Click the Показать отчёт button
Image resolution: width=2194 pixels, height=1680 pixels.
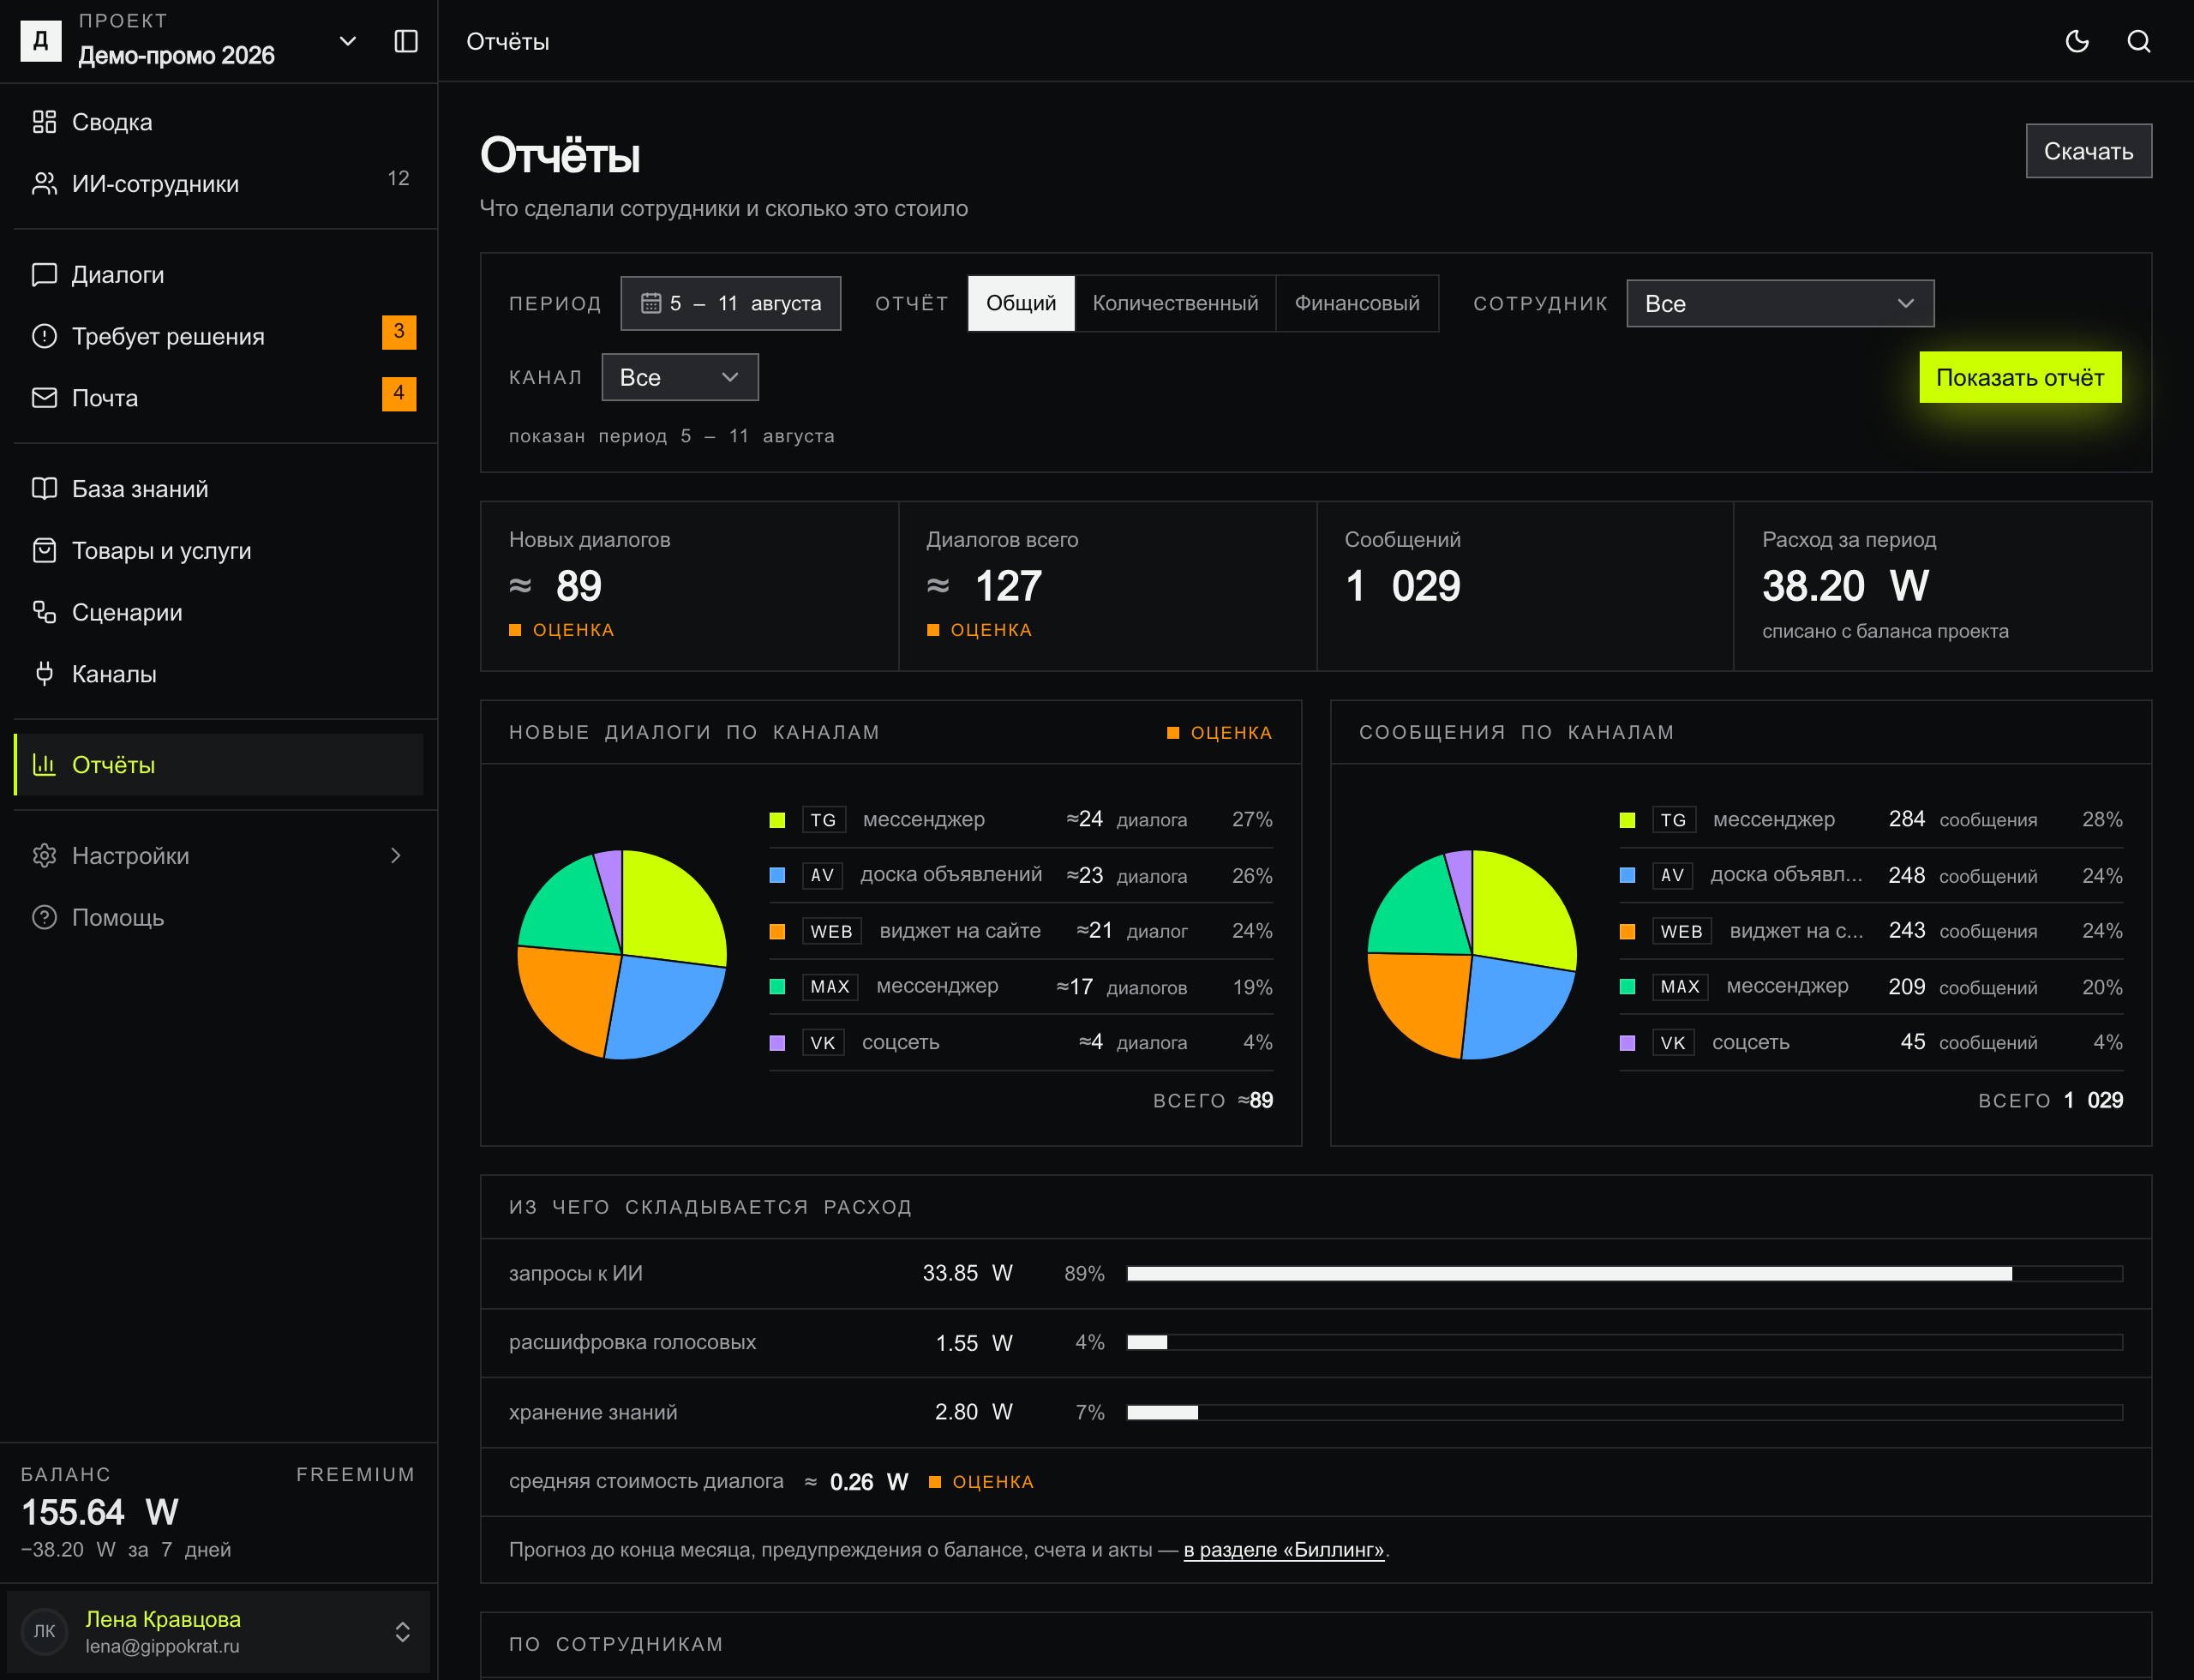tap(2020, 377)
